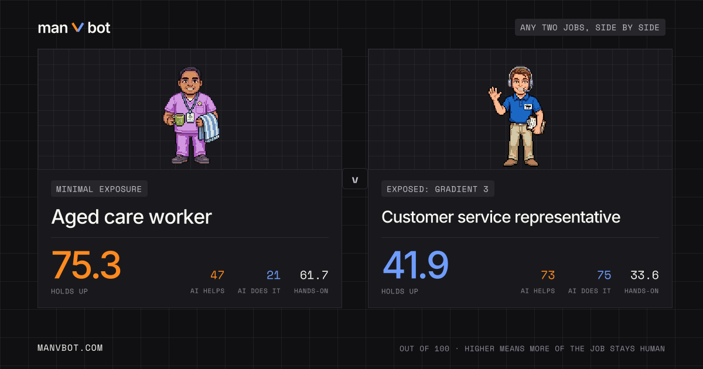
Task: Click "HOLDS UP" label under 41.9
Action: (401, 291)
